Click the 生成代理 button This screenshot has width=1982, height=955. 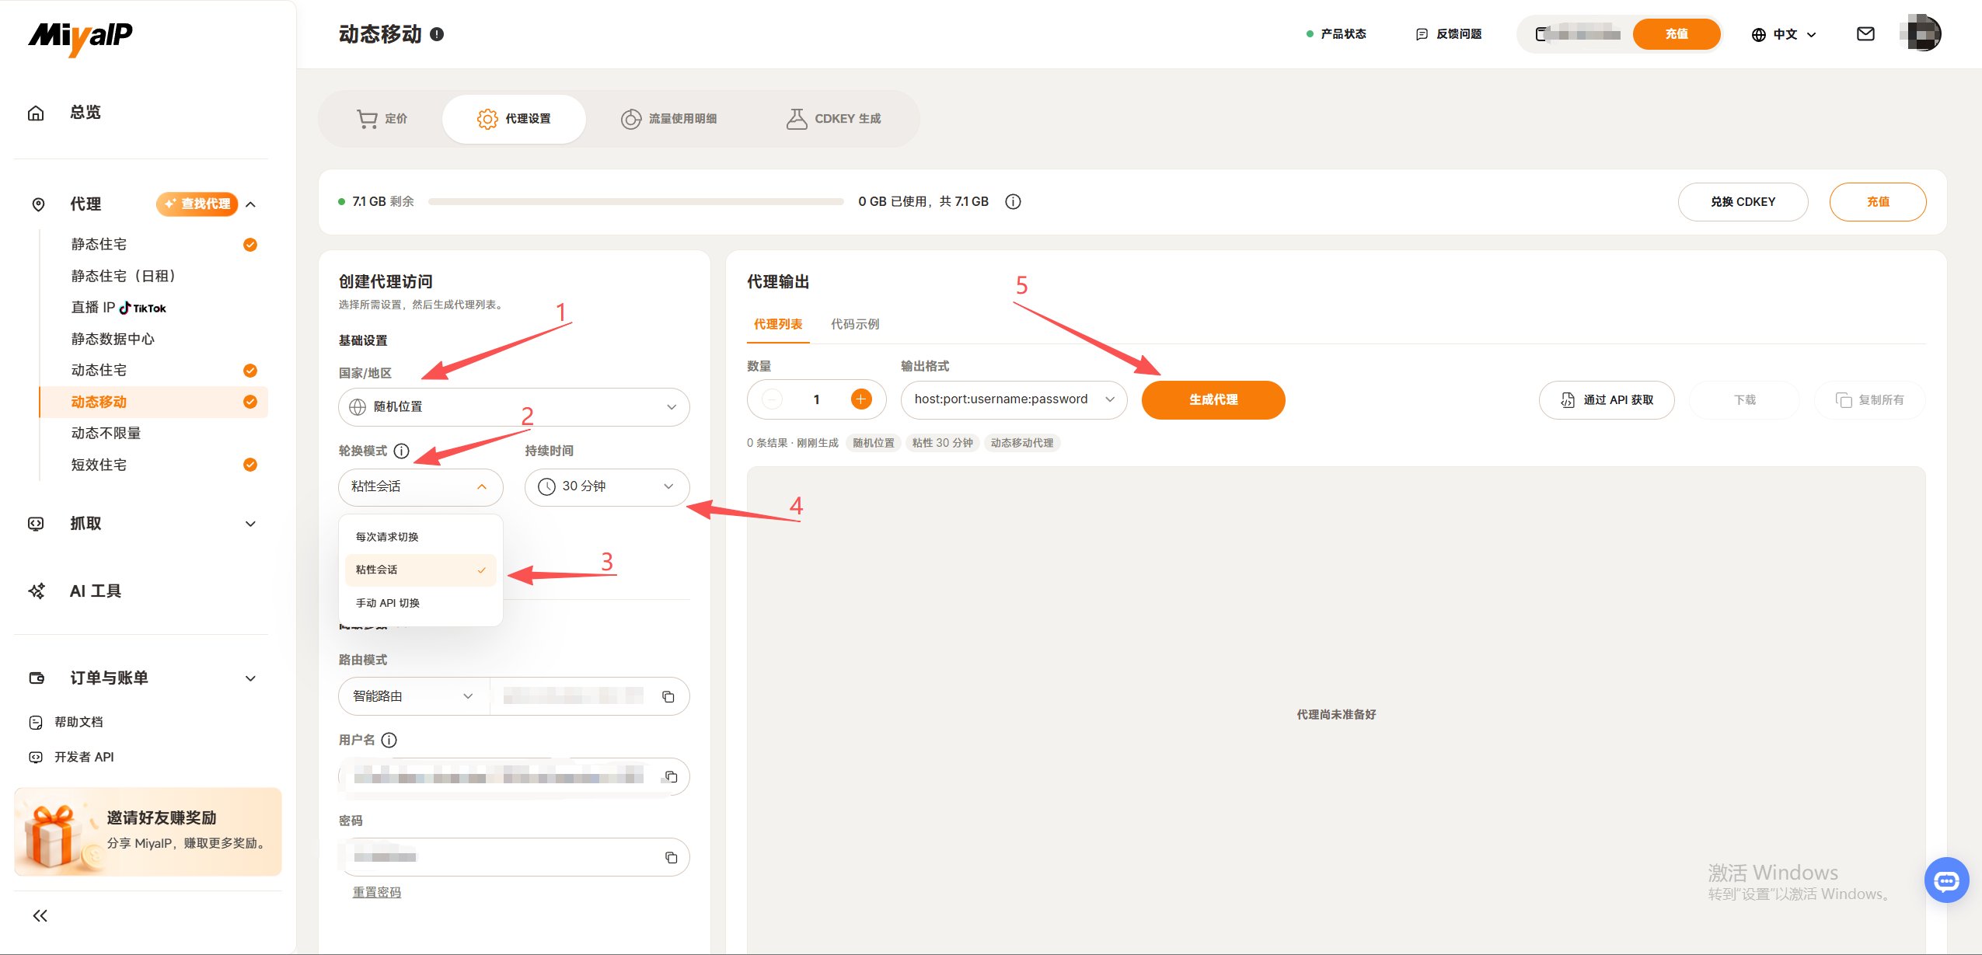click(x=1213, y=399)
